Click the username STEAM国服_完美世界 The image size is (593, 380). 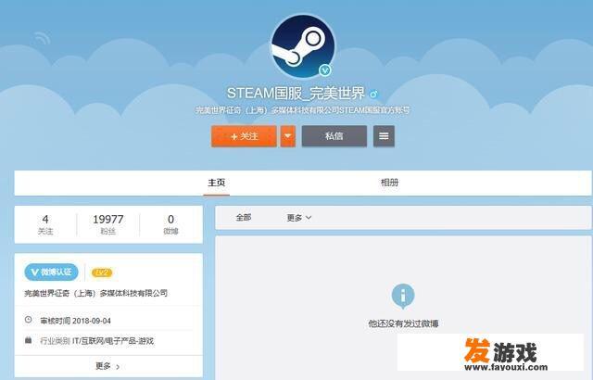click(296, 94)
